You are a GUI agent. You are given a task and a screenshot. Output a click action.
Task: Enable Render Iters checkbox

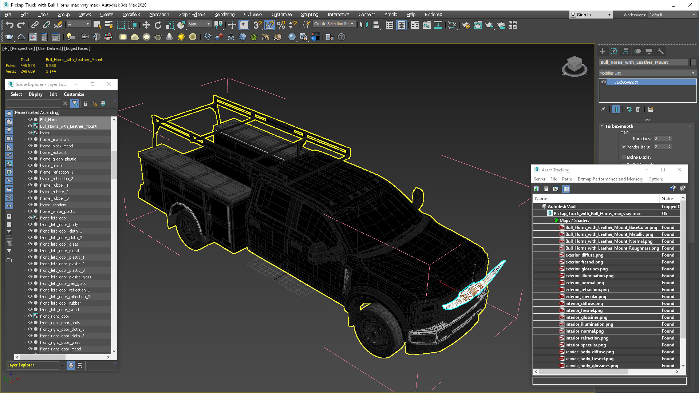tap(624, 147)
